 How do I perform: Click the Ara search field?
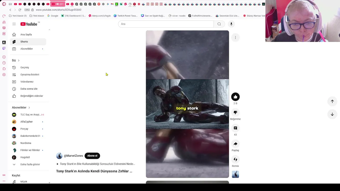pyautogui.click(x=166, y=24)
